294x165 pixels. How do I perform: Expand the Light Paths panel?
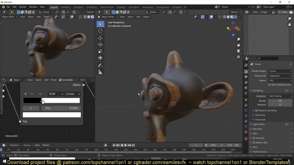click(258, 124)
